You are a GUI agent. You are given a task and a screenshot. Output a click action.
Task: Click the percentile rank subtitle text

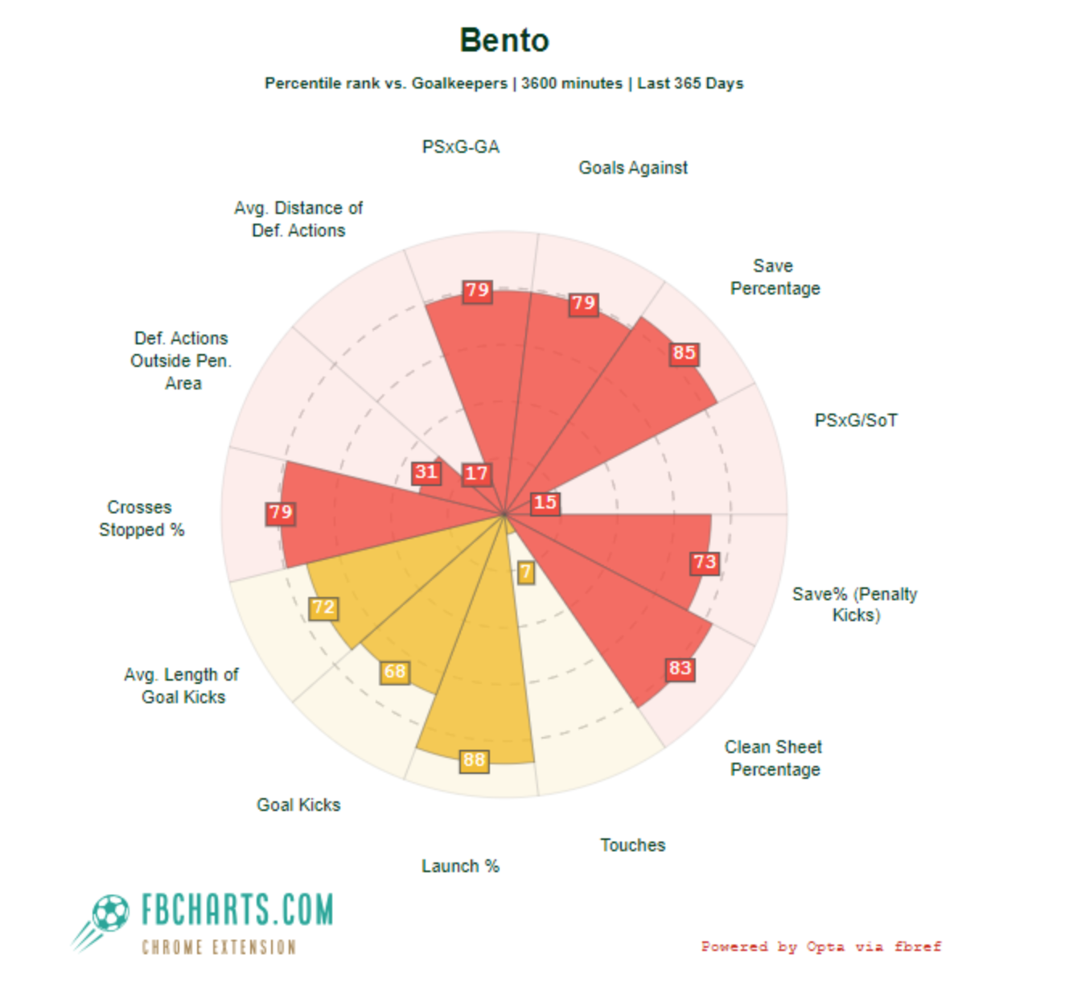[x=504, y=84]
